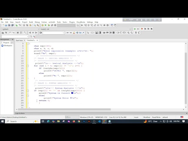Open the global scope dropdown
The image size is (188, 141).
[x=21, y=29]
